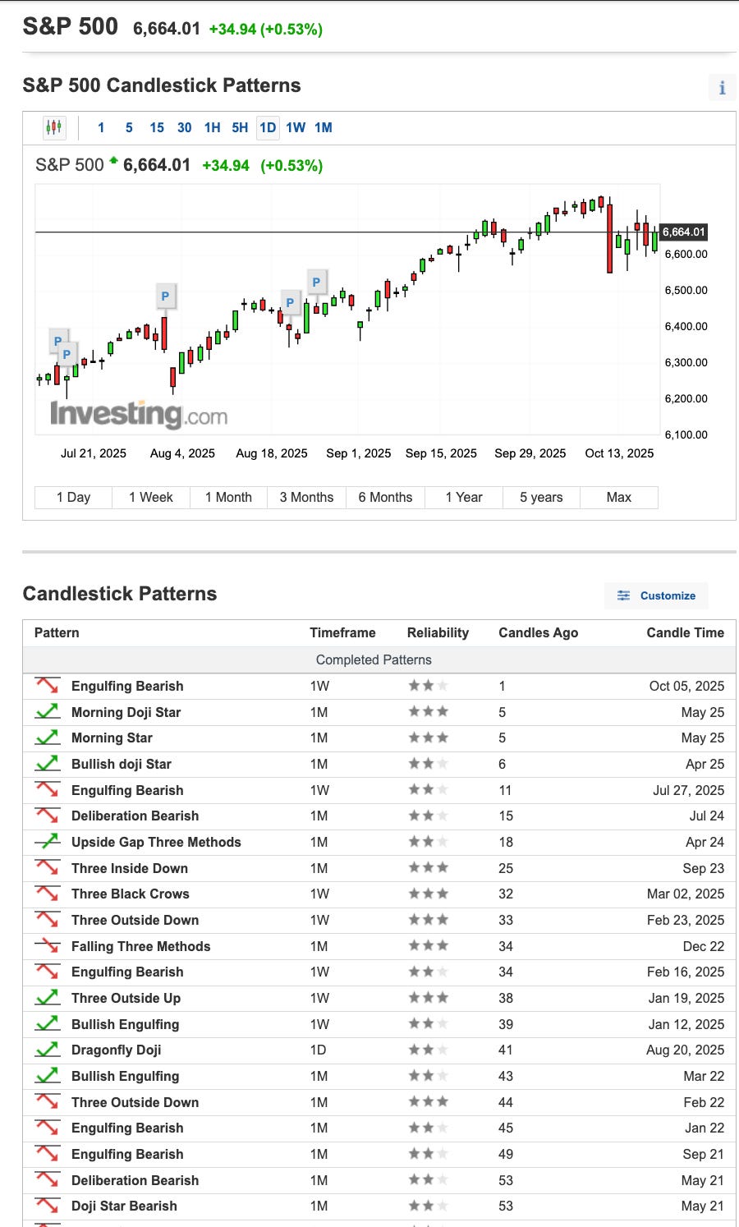Switch chart to 1H timeframe
The image size is (739, 1227).
coord(212,127)
